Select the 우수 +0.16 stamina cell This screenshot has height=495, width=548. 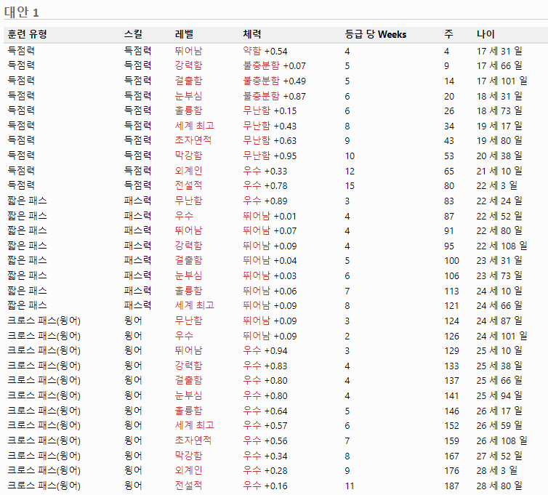tap(265, 486)
